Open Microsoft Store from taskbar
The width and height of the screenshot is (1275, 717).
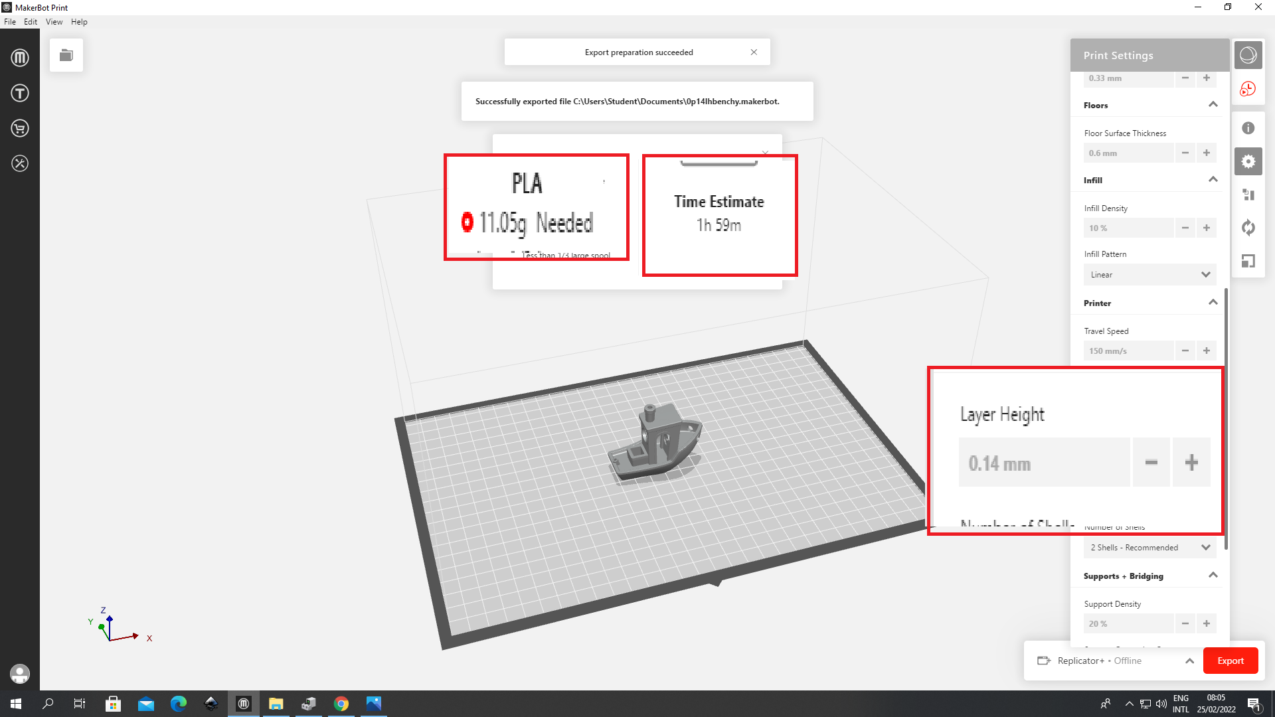(113, 704)
